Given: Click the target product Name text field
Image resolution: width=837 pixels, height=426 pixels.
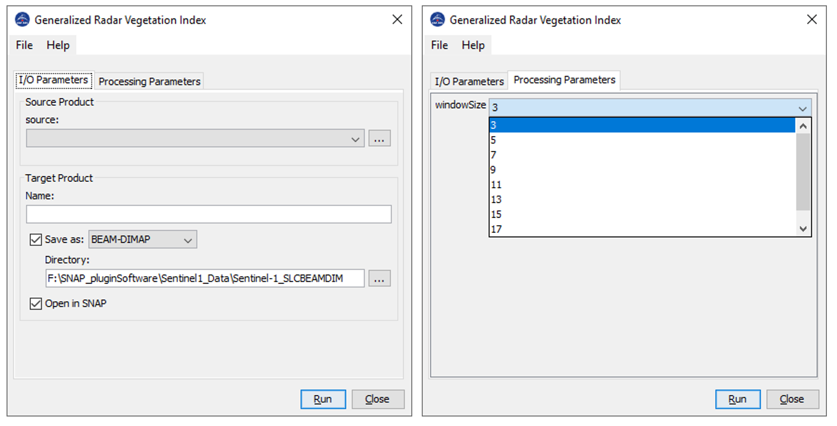Looking at the screenshot, I should click(208, 214).
